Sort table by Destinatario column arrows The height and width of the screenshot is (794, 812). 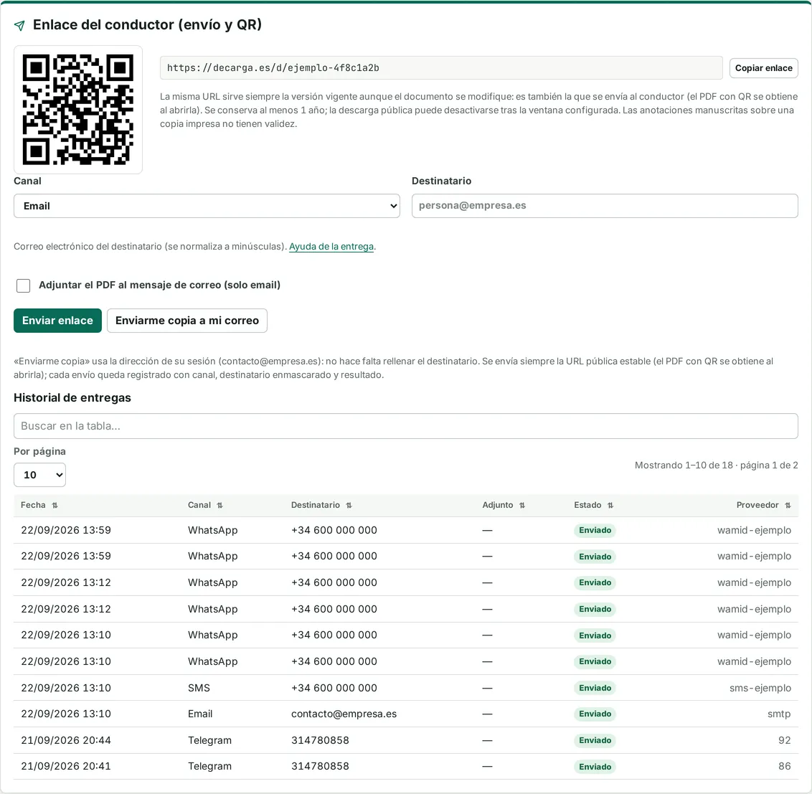pyautogui.click(x=349, y=506)
